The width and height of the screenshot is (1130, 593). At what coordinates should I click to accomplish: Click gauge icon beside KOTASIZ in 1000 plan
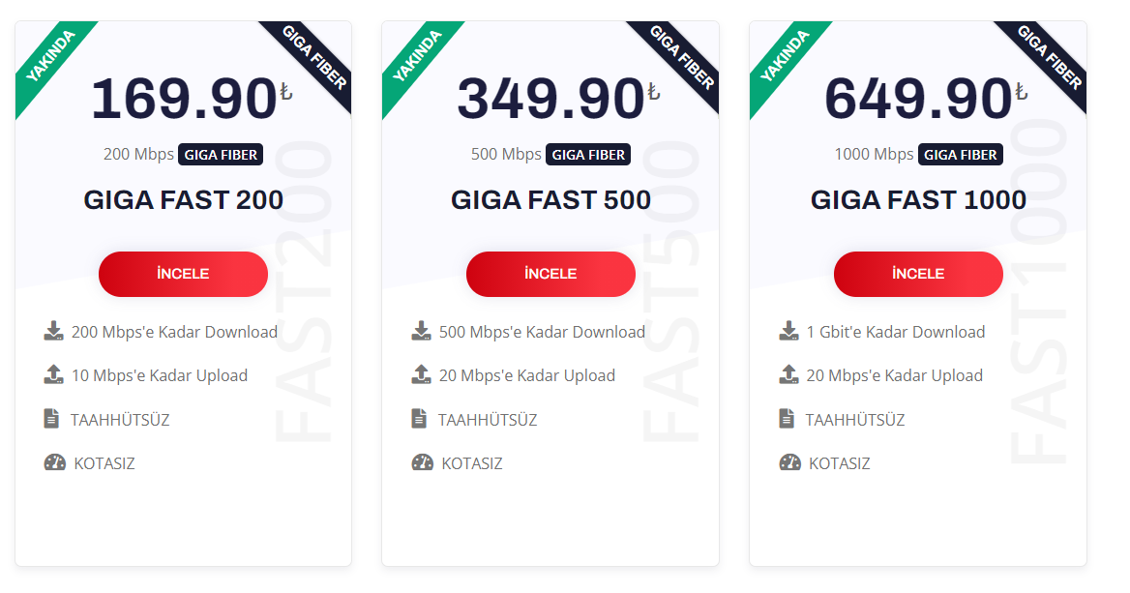pyautogui.click(x=789, y=462)
